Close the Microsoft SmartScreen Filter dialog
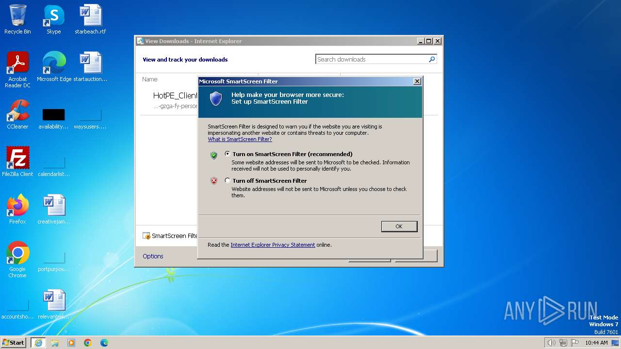This screenshot has height=349, width=621. tap(417, 81)
